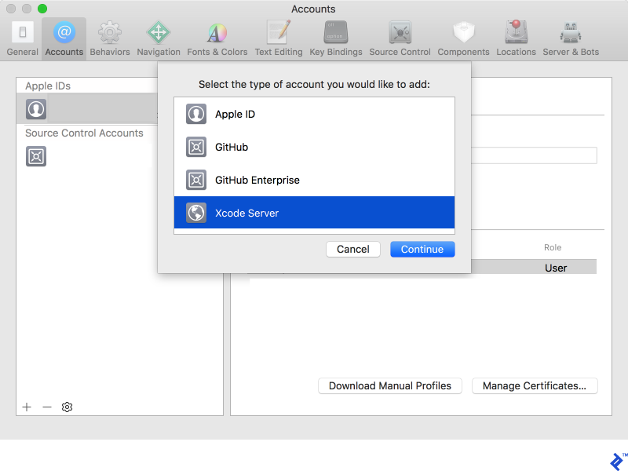
Task: Add a new account with the plus icon
Action: click(x=26, y=407)
